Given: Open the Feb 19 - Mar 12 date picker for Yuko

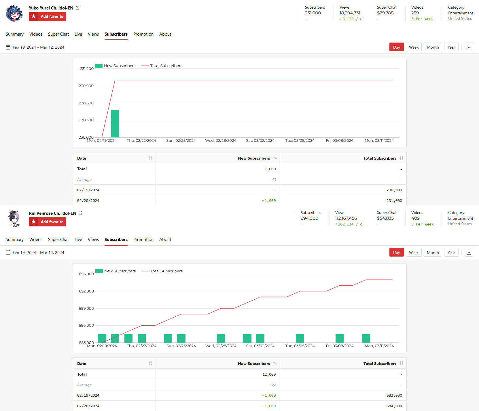Looking at the screenshot, I should 38,47.
